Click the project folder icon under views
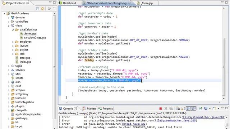The width and height of the screenshot is (230, 129). [17, 50]
